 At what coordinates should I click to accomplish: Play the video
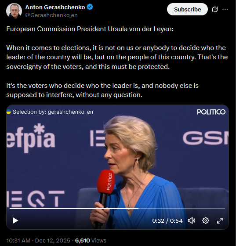tap(15, 221)
